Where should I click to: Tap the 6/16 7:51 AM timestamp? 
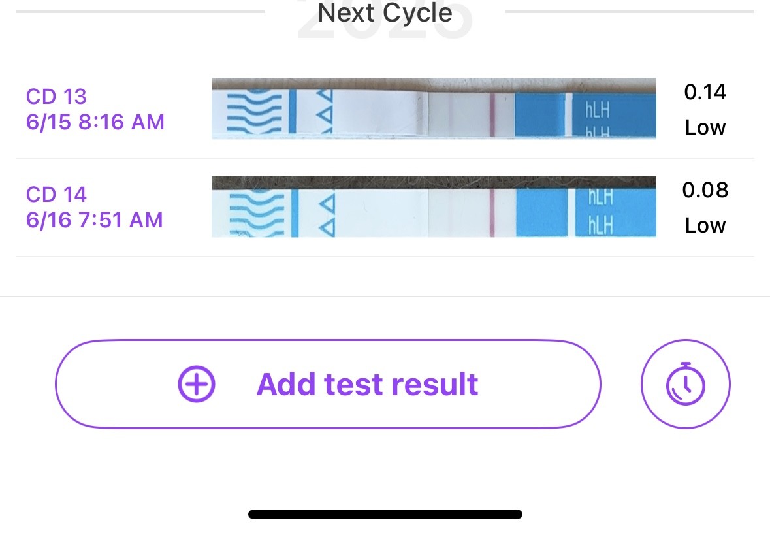(x=95, y=220)
